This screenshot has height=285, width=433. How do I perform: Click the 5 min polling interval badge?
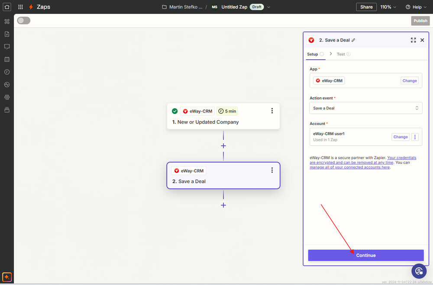click(227, 111)
